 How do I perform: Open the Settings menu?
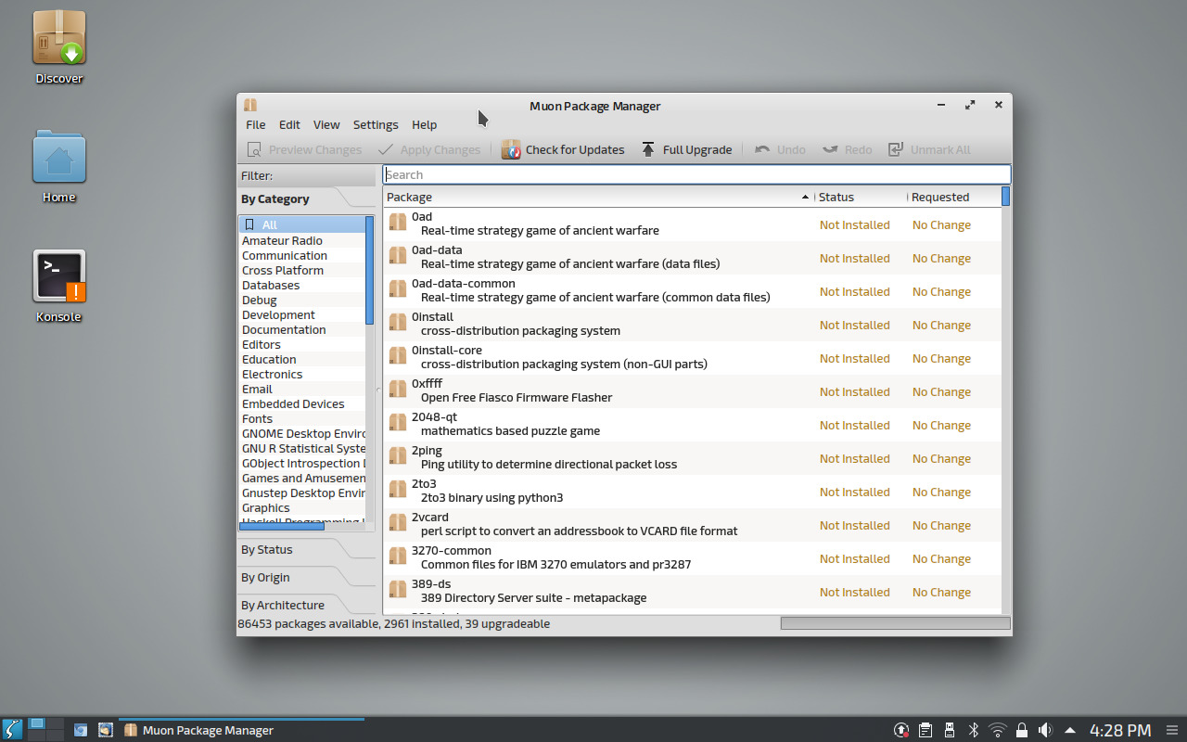(376, 124)
